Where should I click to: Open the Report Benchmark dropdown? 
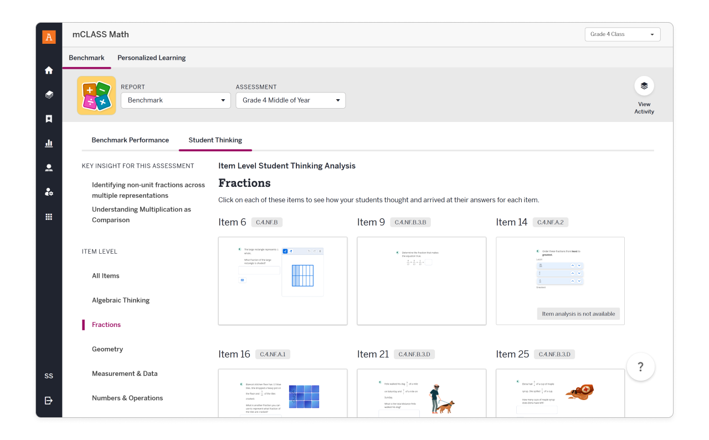(176, 100)
